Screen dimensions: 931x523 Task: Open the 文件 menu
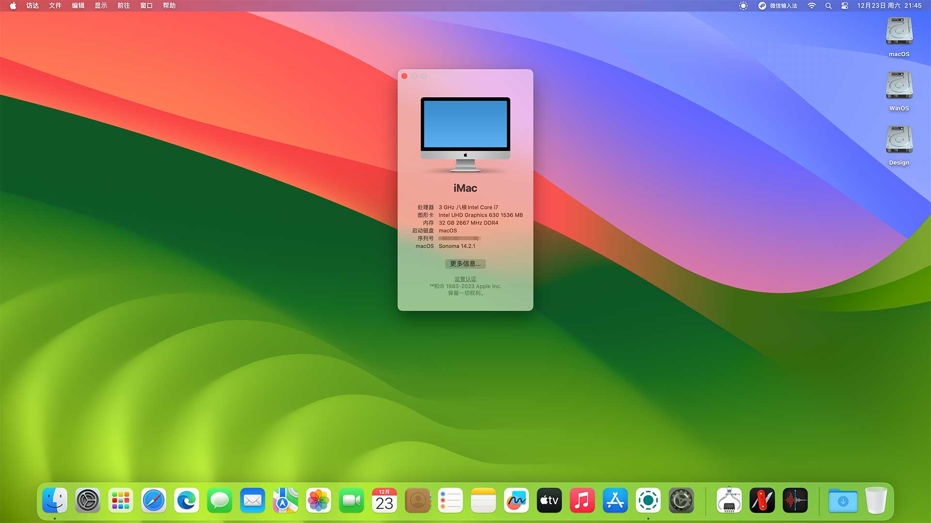55,6
